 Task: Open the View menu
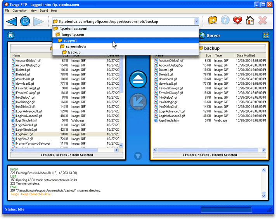pyautogui.click(x=33, y=10)
